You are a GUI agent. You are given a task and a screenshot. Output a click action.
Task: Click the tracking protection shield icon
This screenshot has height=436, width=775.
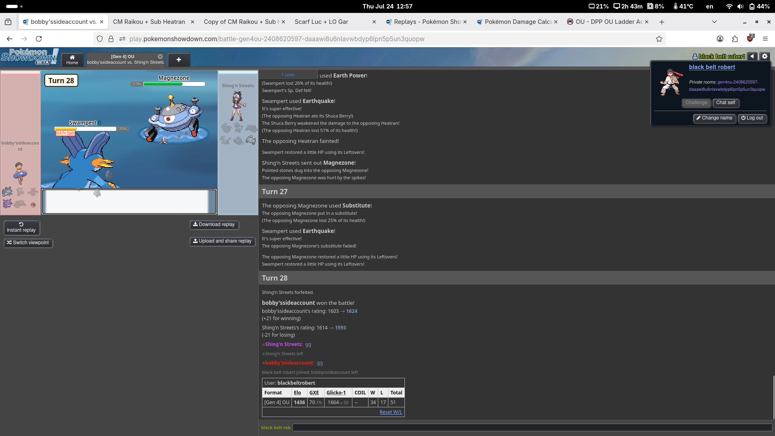click(x=100, y=39)
